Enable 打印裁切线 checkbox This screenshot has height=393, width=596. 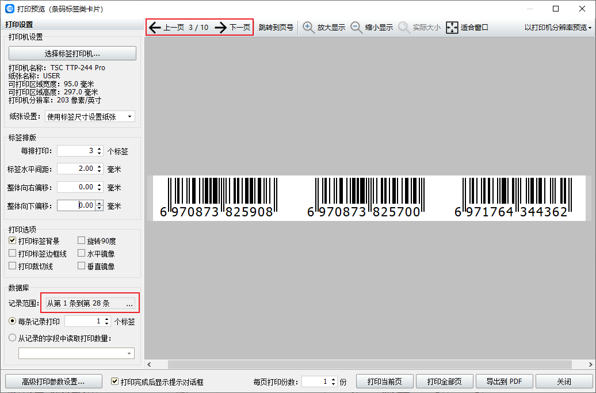tap(13, 266)
